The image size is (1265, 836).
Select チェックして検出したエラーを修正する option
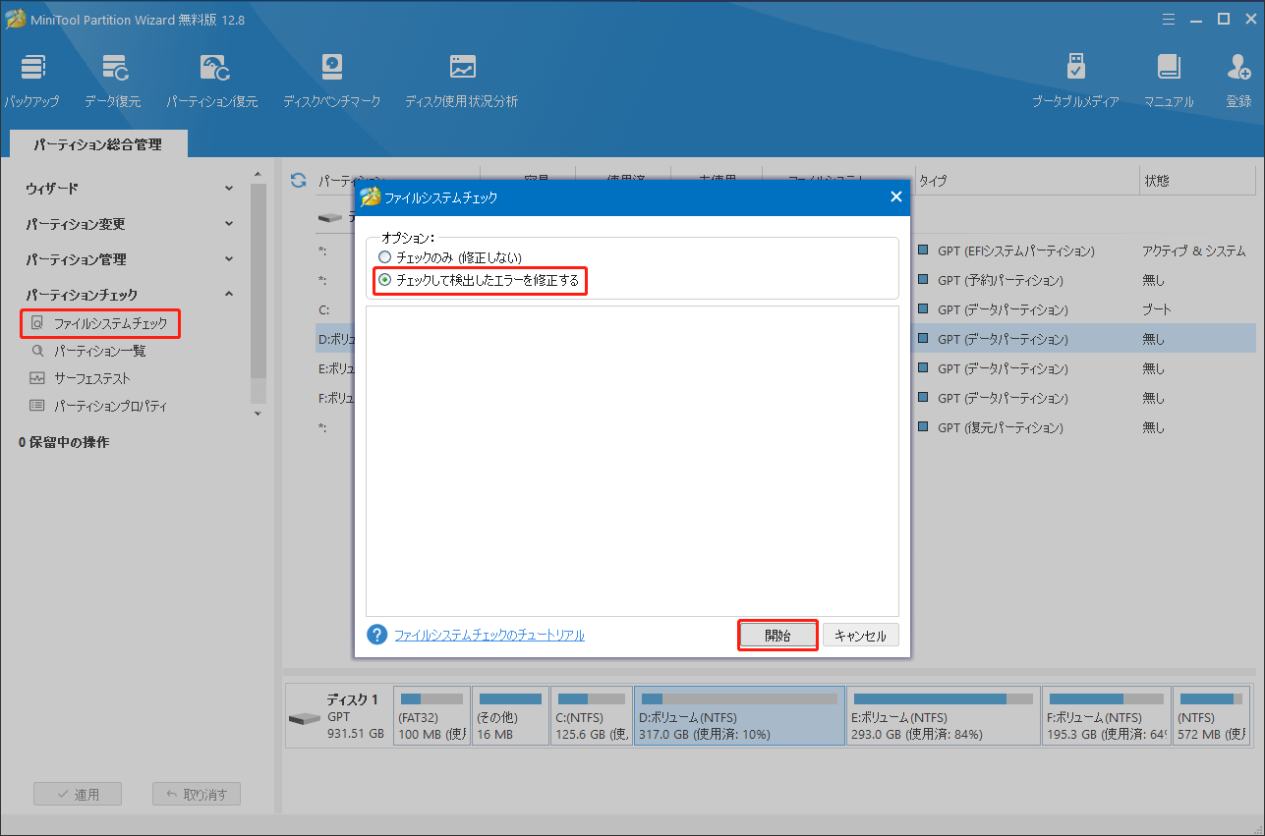479,280
